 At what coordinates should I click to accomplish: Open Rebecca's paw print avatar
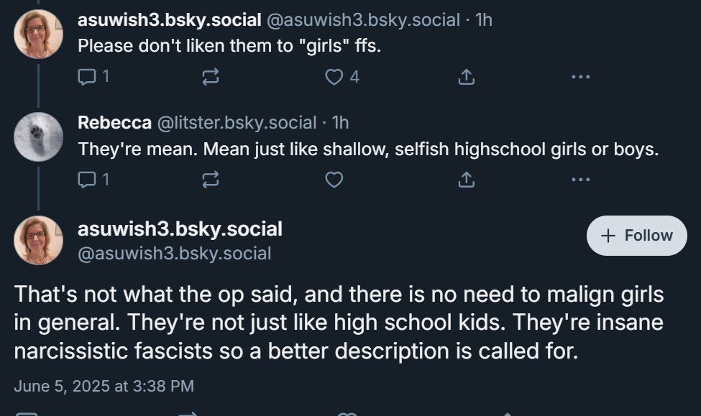pos(38,137)
